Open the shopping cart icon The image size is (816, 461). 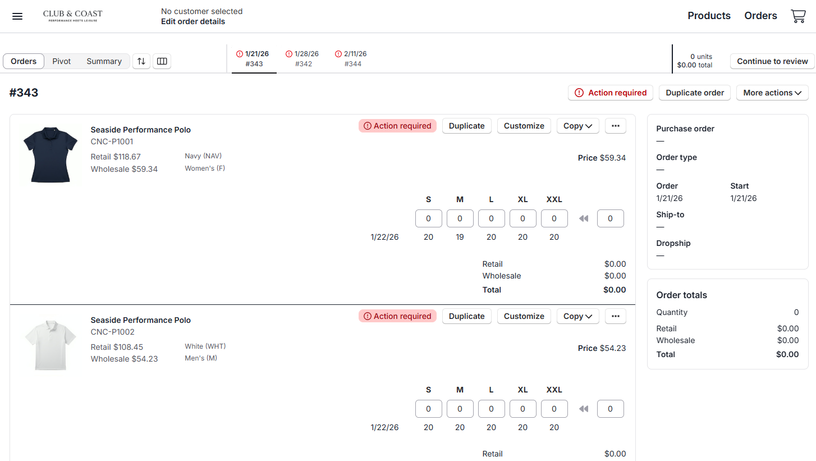pos(798,16)
